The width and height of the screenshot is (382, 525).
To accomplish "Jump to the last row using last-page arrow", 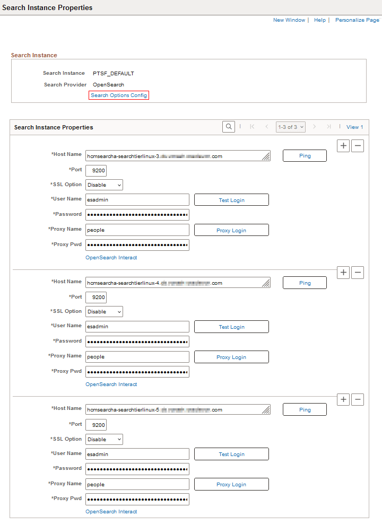I will click(x=328, y=127).
